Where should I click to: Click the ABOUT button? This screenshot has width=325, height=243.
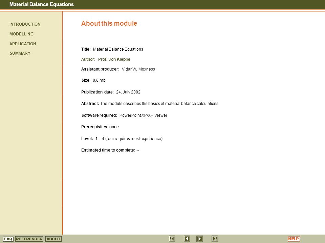tap(53, 239)
